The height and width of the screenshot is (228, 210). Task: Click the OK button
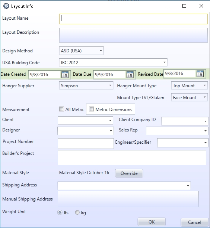click(x=152, y=222)
